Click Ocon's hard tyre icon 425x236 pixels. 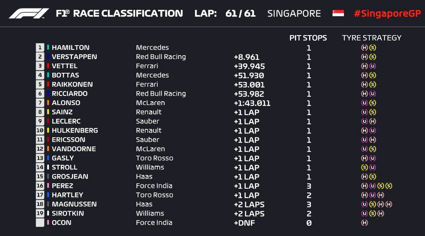tap(364, 223)
